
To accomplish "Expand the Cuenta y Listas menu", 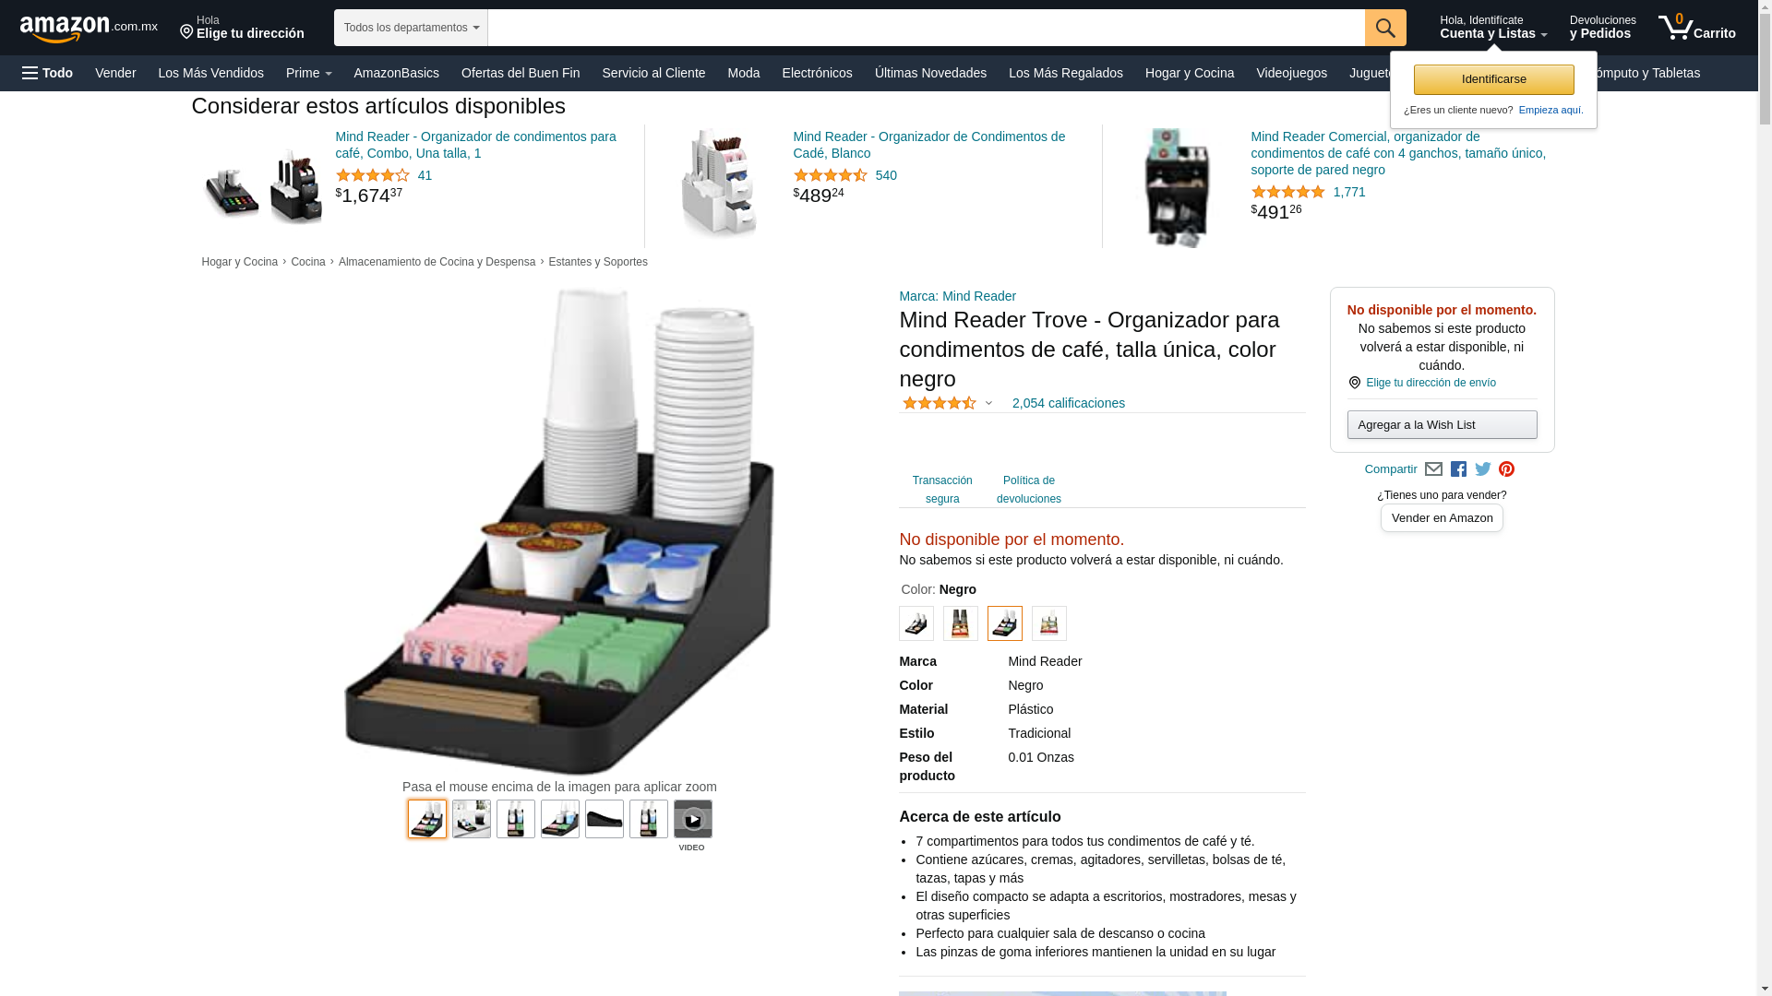I will point(1493,28).
